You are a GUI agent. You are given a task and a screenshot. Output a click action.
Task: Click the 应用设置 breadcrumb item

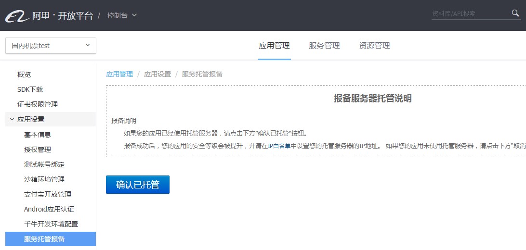pyautogui.click(x=158, y=74)
